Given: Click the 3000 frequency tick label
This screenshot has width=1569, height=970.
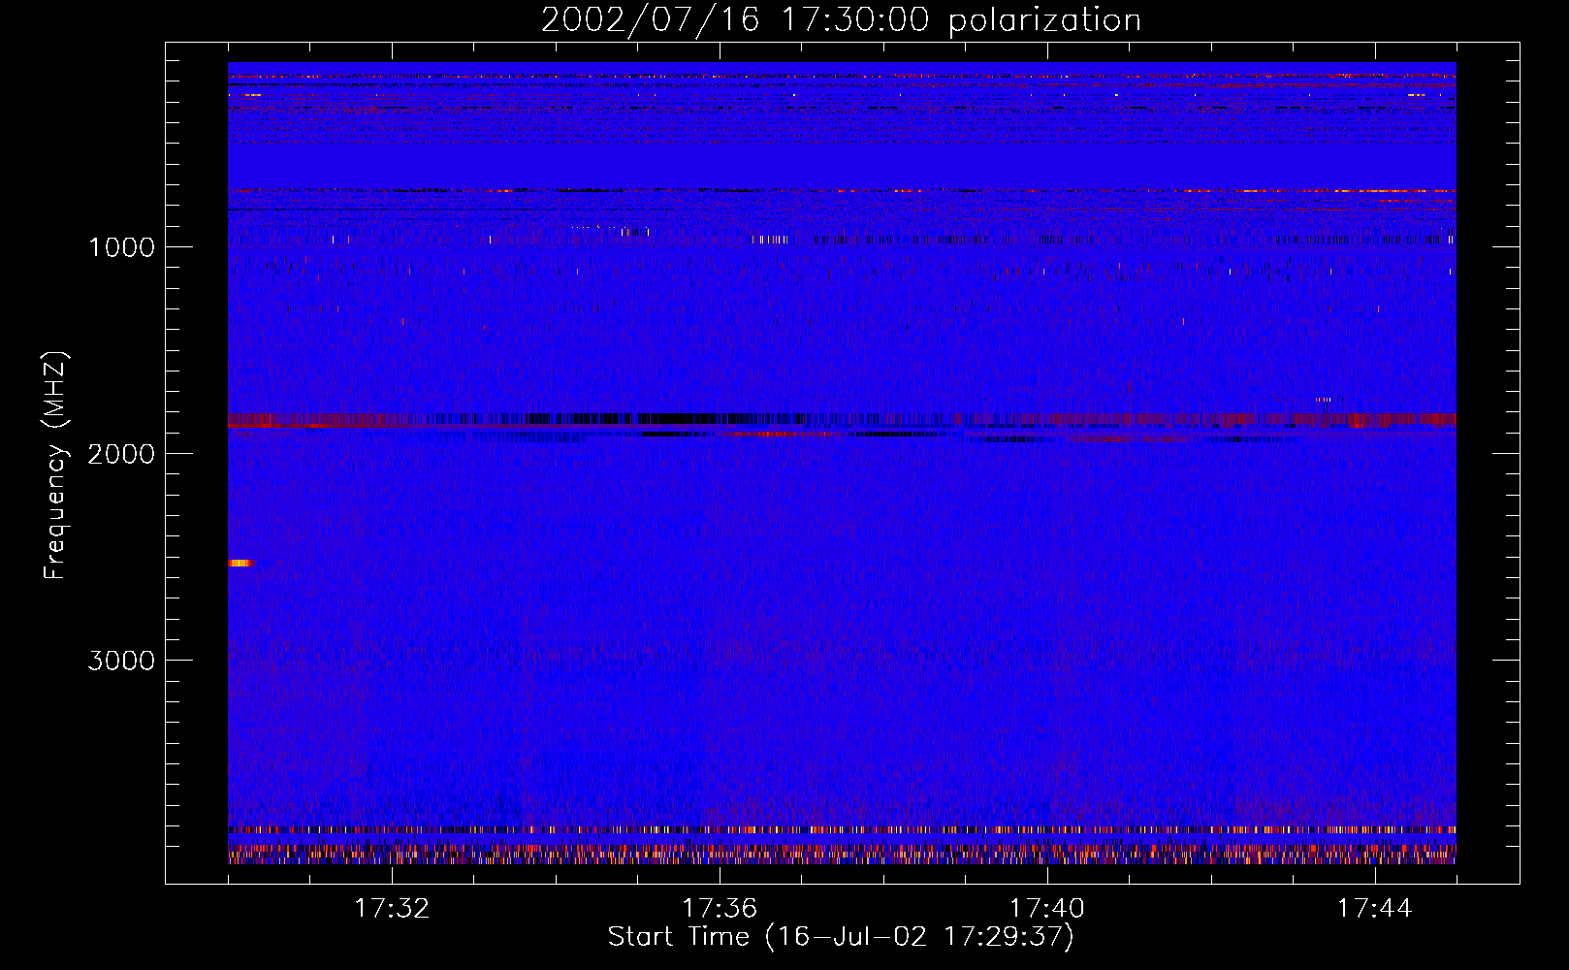Looking at the screenshot, I should coord(121,661).
